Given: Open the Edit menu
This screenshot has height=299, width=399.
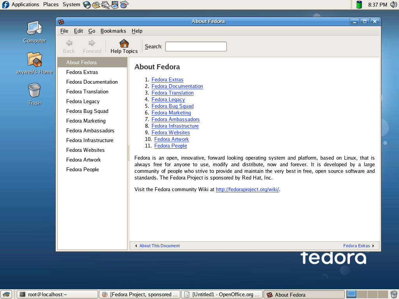Looking at the screenshot, I should (x=78, y=31).
